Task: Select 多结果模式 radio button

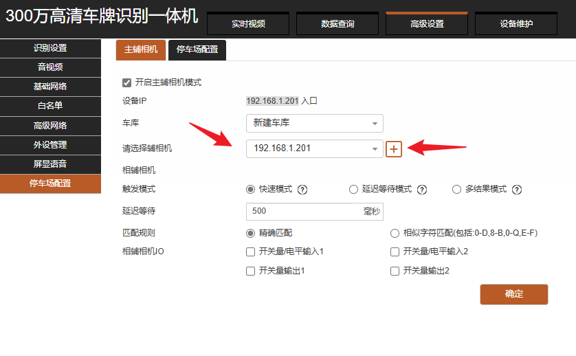Action: [x=456, y=190]
